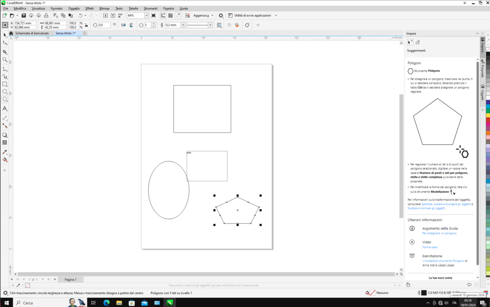Select the Interactive Fill bucket tool
The height and width of the screenshot is (307, 490).
click(5, 160)
